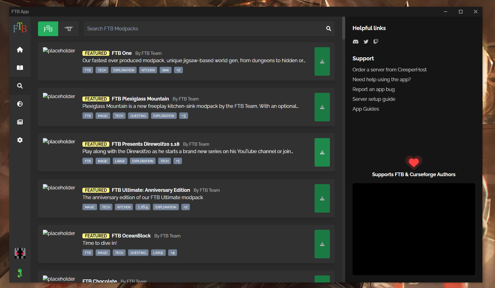Click inside the Search FTB Modpacks field
Screen dimensions: 495x288
pos(184,28)
